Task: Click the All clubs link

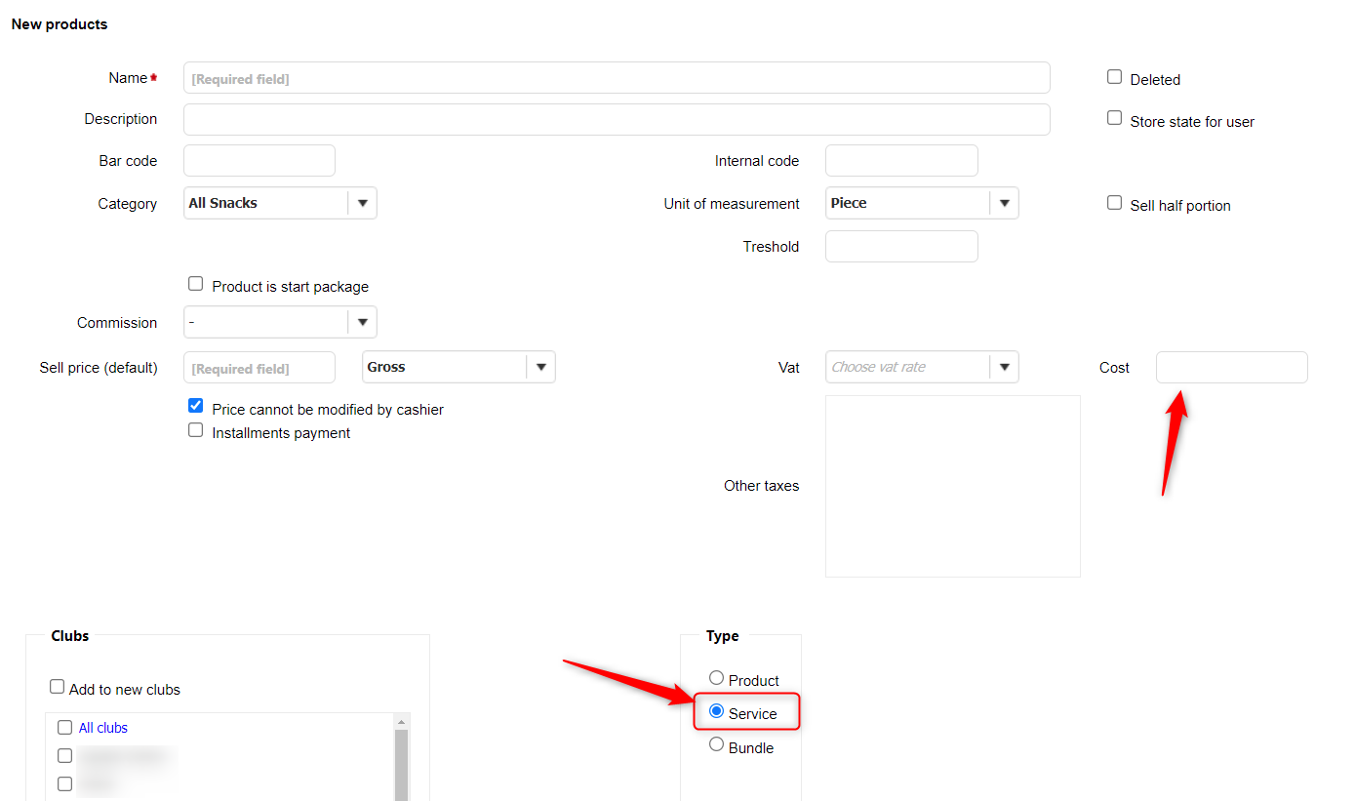Action: (x=103, y=728)
